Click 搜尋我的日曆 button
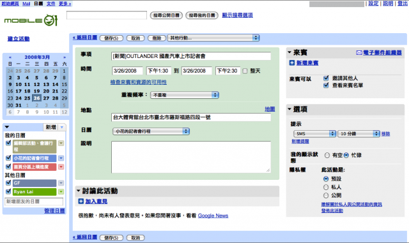This screenshot has height=243, width=409. click(202, 15)
